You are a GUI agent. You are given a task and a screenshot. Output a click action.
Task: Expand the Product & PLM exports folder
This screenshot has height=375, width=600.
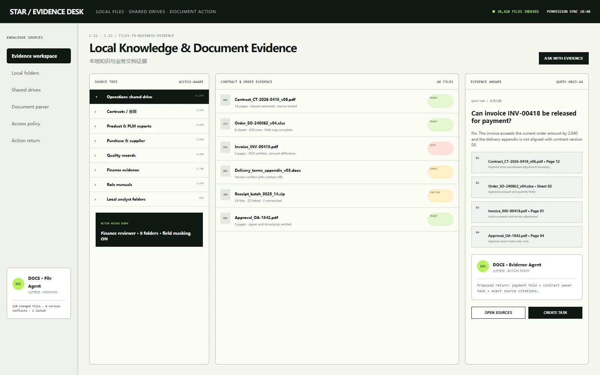(x=96, y=126)
